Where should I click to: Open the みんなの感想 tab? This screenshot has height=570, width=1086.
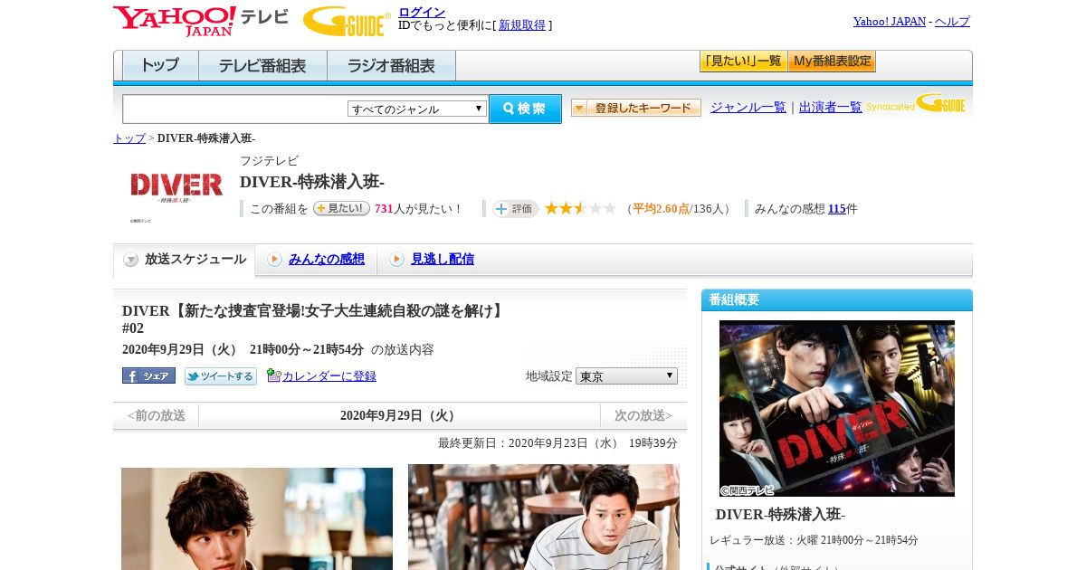pyautogui.click(x=327, y=260)
